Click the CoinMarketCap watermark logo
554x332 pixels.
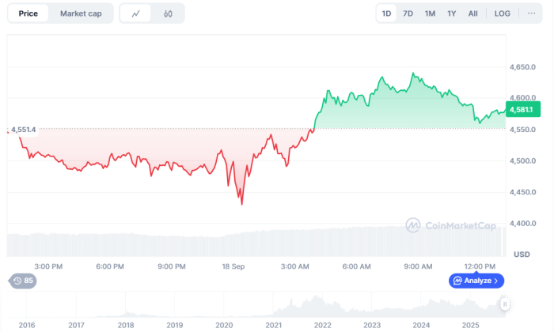[x=412, y=226]
